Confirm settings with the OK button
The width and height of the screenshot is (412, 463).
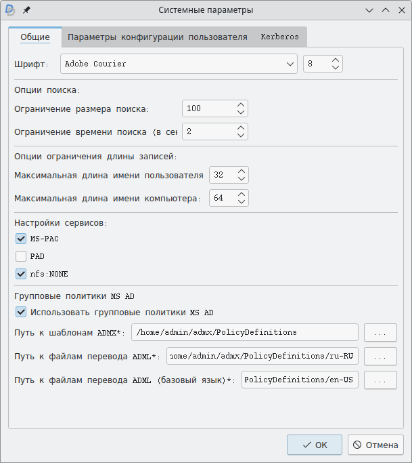[x=315, y=445]
